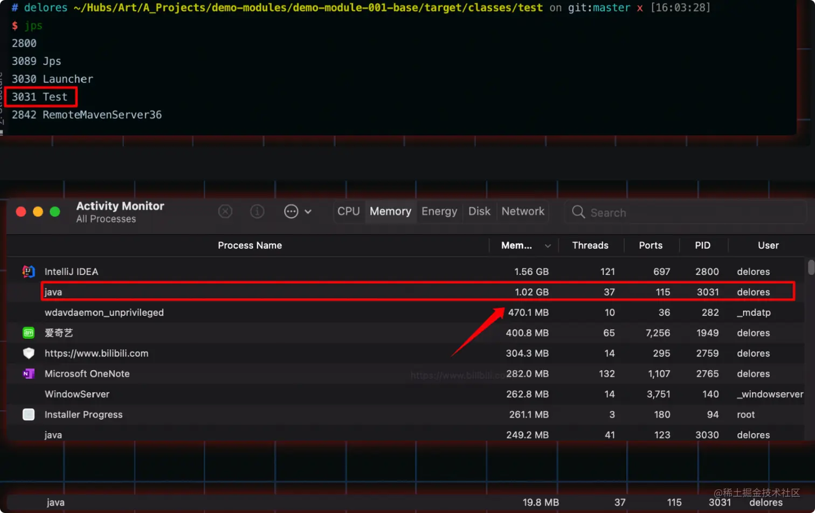
Task: Click the Microsoft OneNote app icon
Action: [29, 374]
